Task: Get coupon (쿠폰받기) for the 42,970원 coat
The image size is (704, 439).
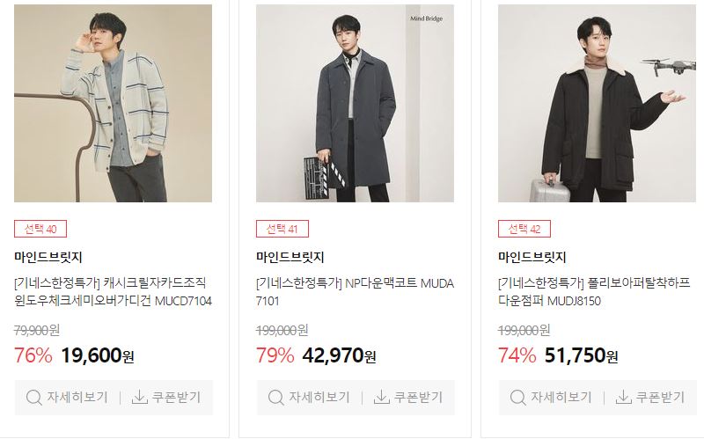Action: [408, 398]
